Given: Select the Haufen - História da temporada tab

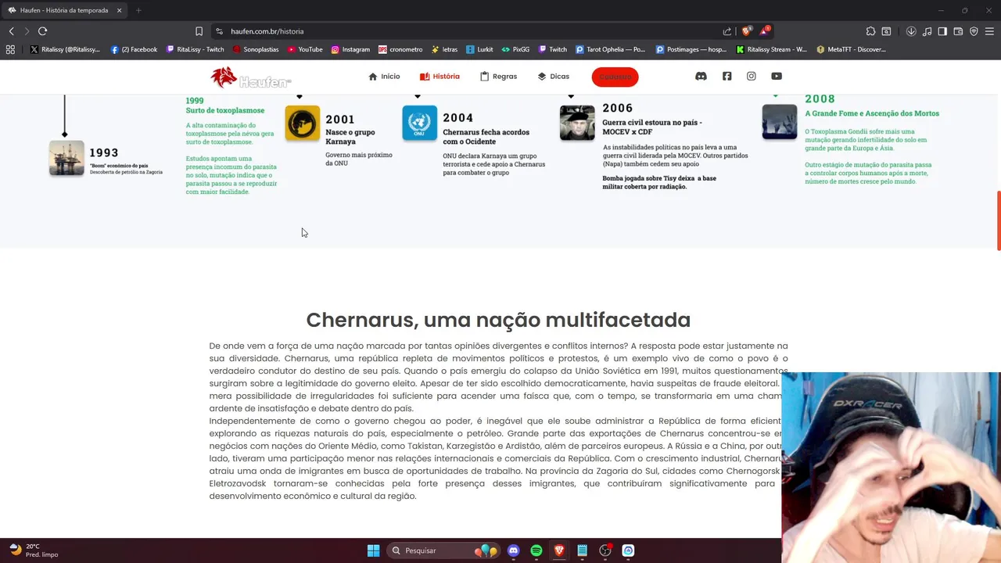Looking at the screenshot, I should (x=65, y=10).
